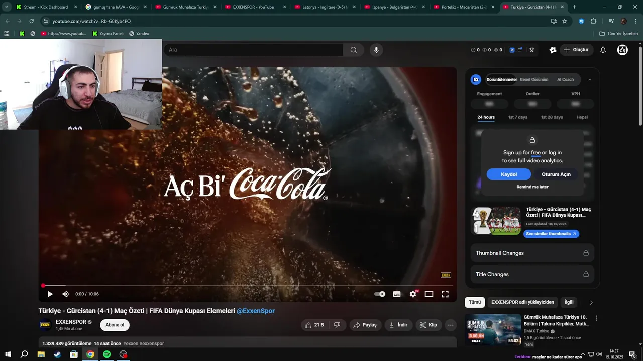Open more actions three-dot menu under video

[x=451, y=325]
